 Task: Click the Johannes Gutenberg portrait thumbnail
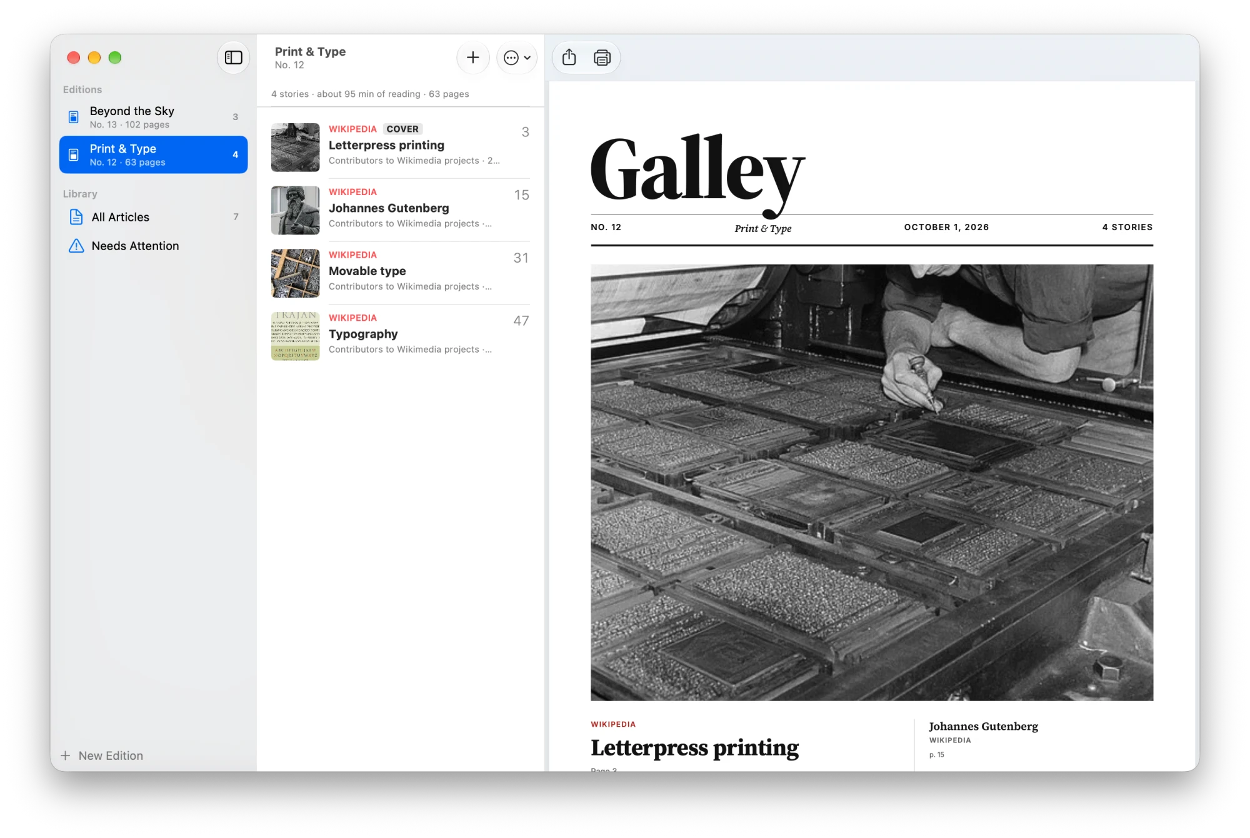[x=295, y=210]
